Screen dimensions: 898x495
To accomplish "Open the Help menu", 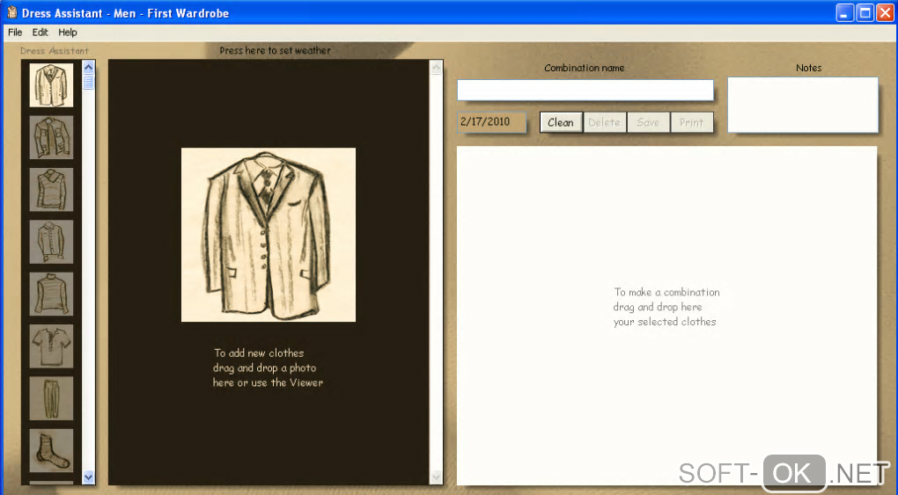I will click(x=68, y=33).
